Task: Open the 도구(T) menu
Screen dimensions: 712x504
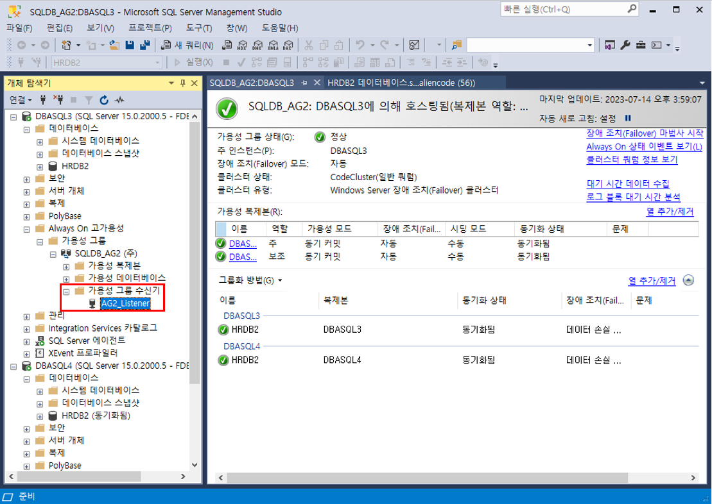Action: point(199,28)
